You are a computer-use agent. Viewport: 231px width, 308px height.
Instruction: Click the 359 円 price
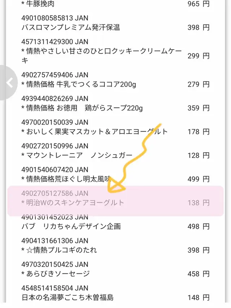pos(199,108)
